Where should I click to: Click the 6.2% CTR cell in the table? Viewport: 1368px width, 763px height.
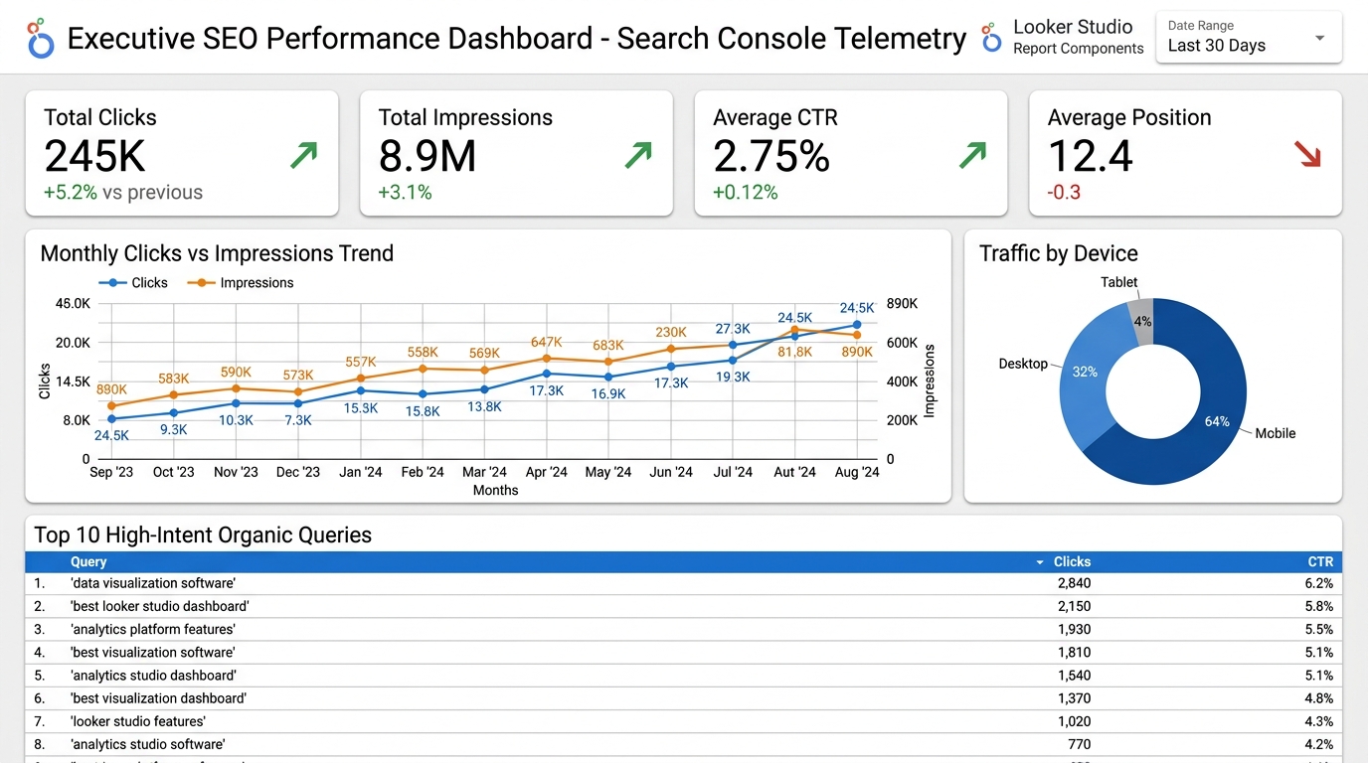click(1319, 584)
